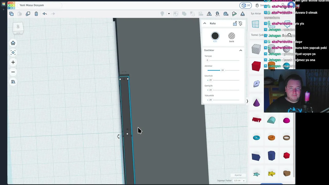The width and height of the screenshot is (329, 185).
Task: Select the brown heart shape
Action: (x=287, y=174)
